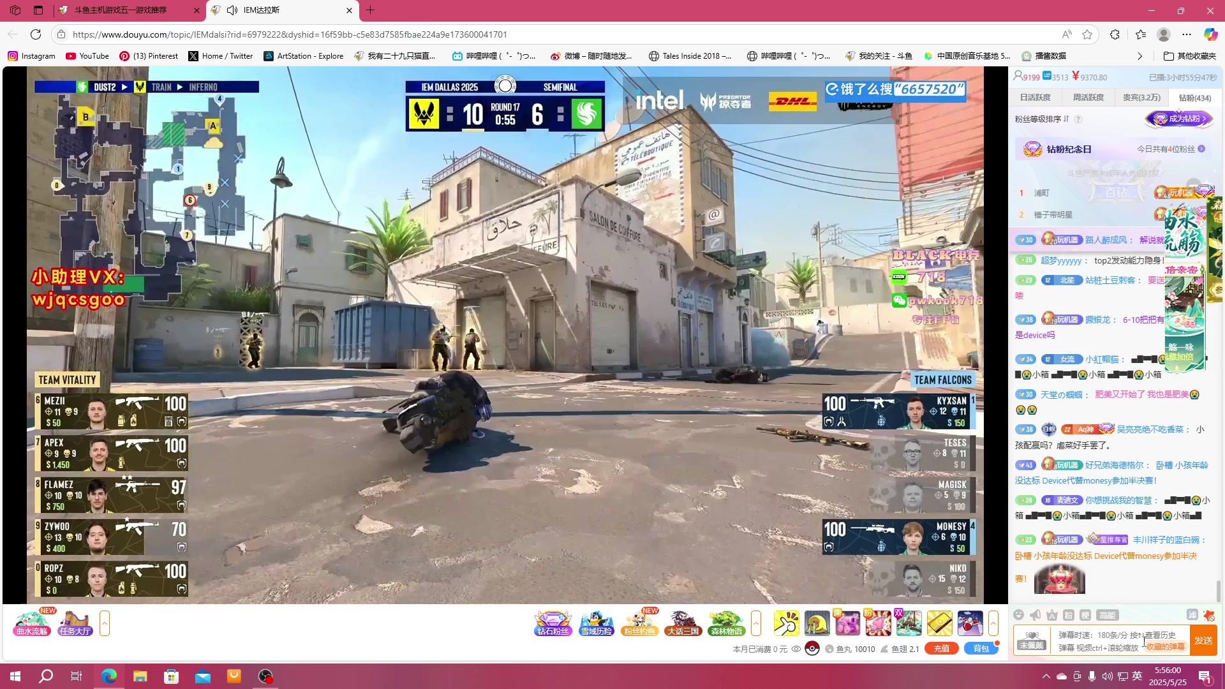Screen dimensions: 1225x689
Task: Click the 成为钻粉 button
Action: point(1179,119)
